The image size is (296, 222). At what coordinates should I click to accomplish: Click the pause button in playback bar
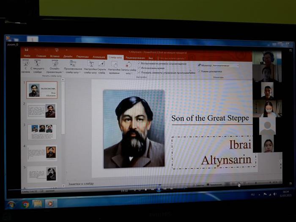tap(159, 190)
